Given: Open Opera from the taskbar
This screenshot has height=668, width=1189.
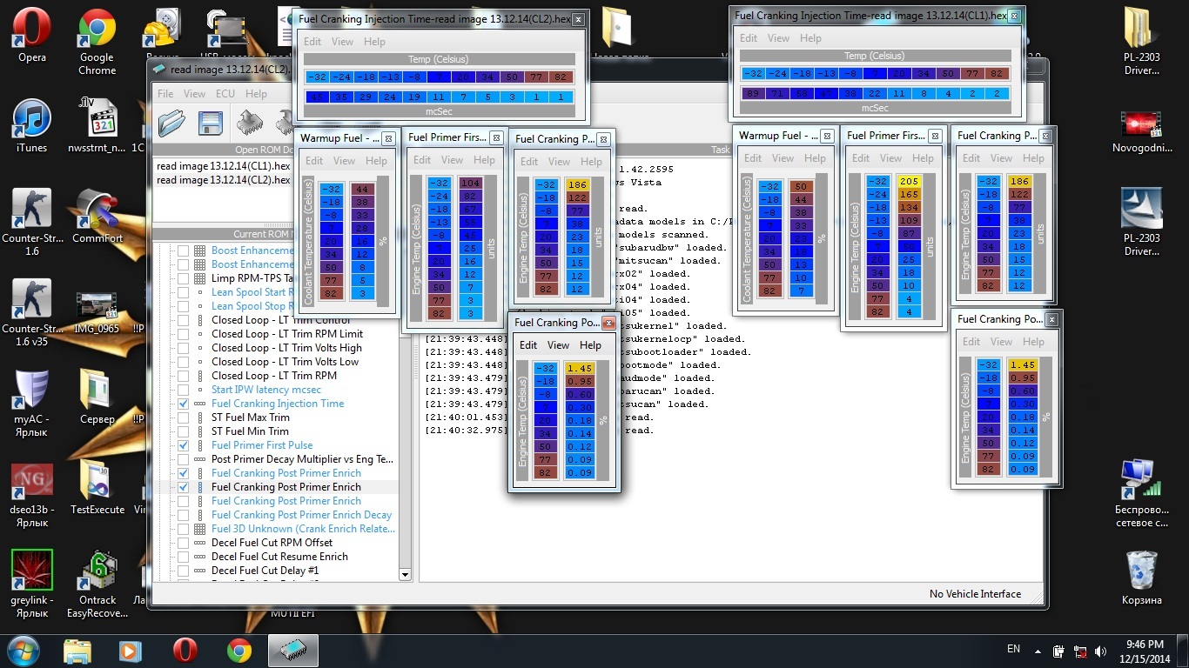Looking at the screenshot, I should [185, 651].
